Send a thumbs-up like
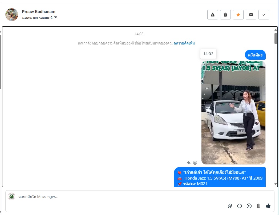Image resolution: width=279 pixels, height=215 pixels. 268,206
